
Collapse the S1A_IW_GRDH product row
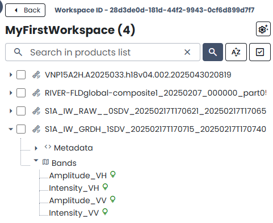point(11,129)
